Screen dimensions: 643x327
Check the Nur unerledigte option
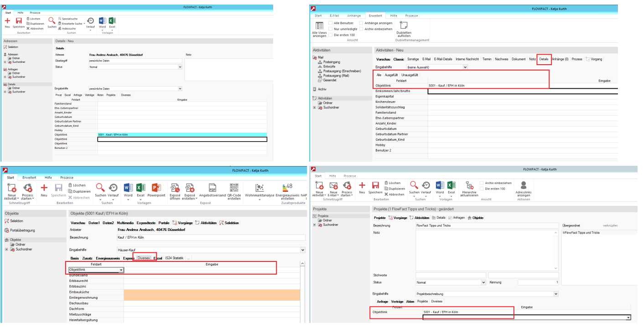pyautogui.click(x=331, y=29)
